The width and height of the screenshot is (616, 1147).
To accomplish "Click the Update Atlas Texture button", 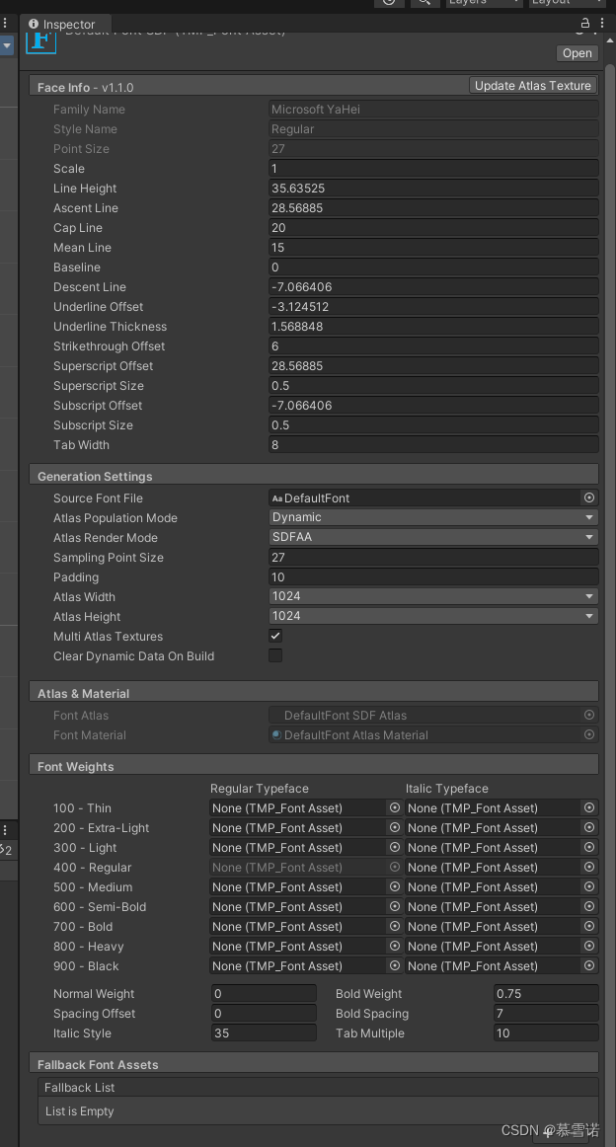I will pyautogui.click(x=532, y=85).
